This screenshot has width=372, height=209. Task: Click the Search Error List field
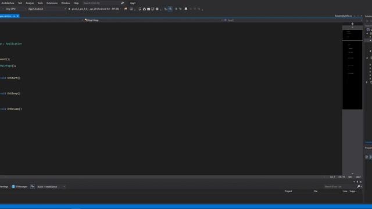click(339, 187)
